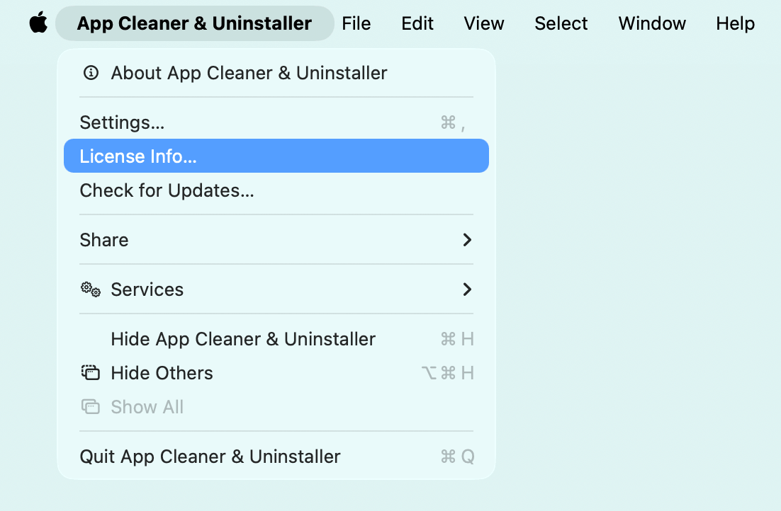Screen dimensions: 781x511
Task: Open the Help menu
Action: pos(734,23)
